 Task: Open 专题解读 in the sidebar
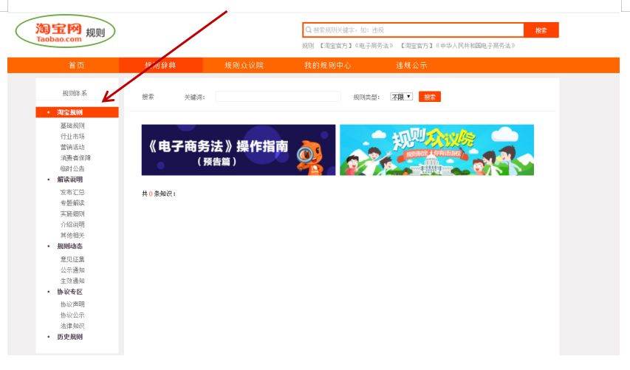[72, 203]
